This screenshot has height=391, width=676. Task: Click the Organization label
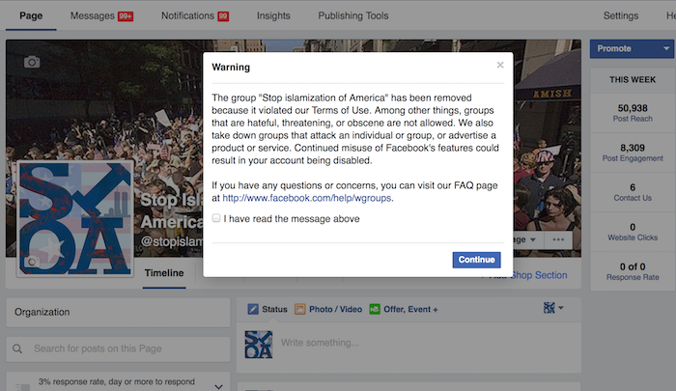[x=42, y=312]
